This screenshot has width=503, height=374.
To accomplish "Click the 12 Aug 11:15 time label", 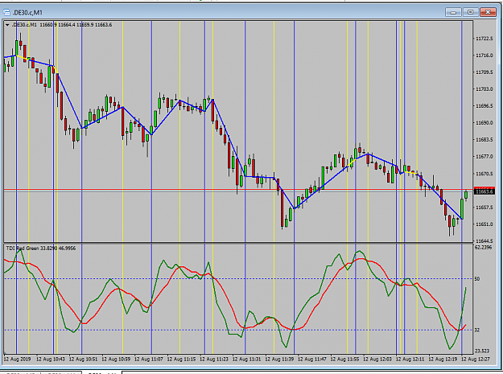I will (x=182, y=360).
